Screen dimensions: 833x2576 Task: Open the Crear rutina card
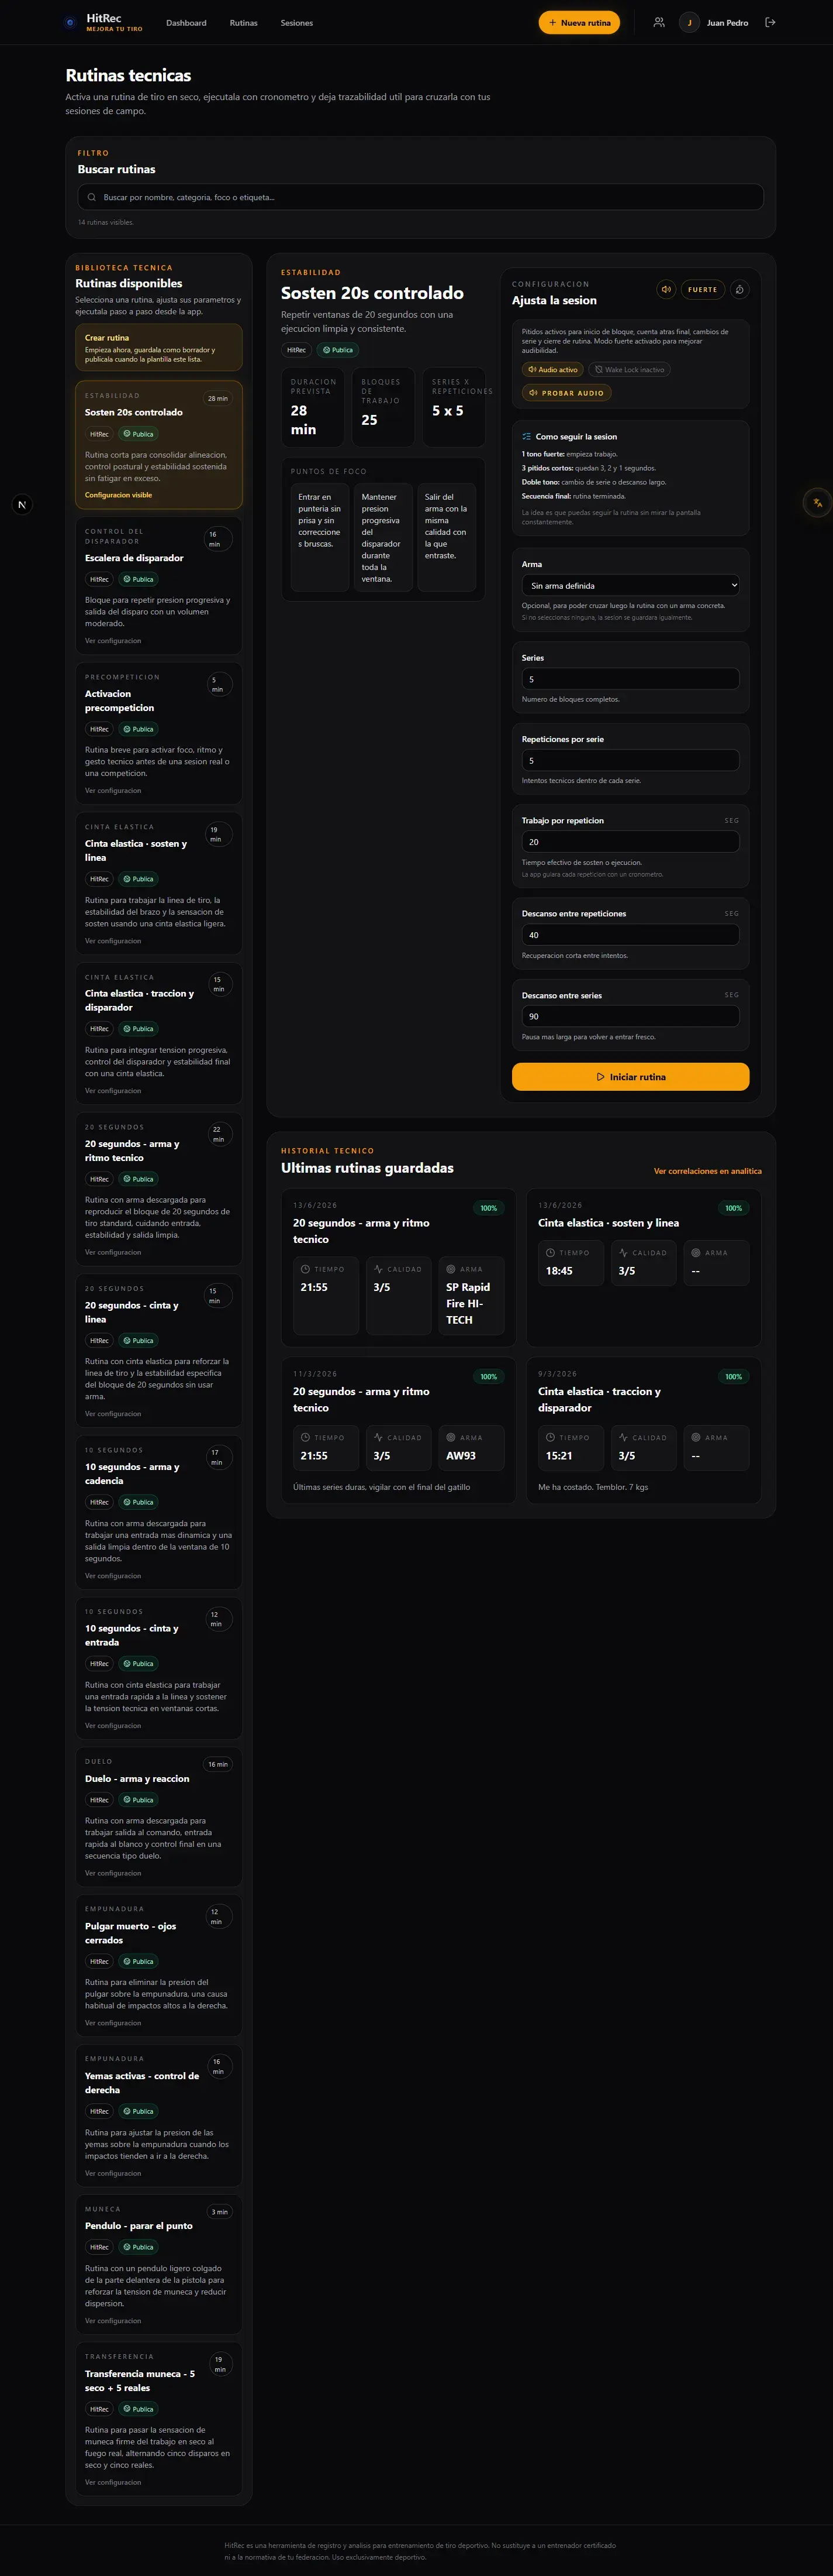pos(159,347)
